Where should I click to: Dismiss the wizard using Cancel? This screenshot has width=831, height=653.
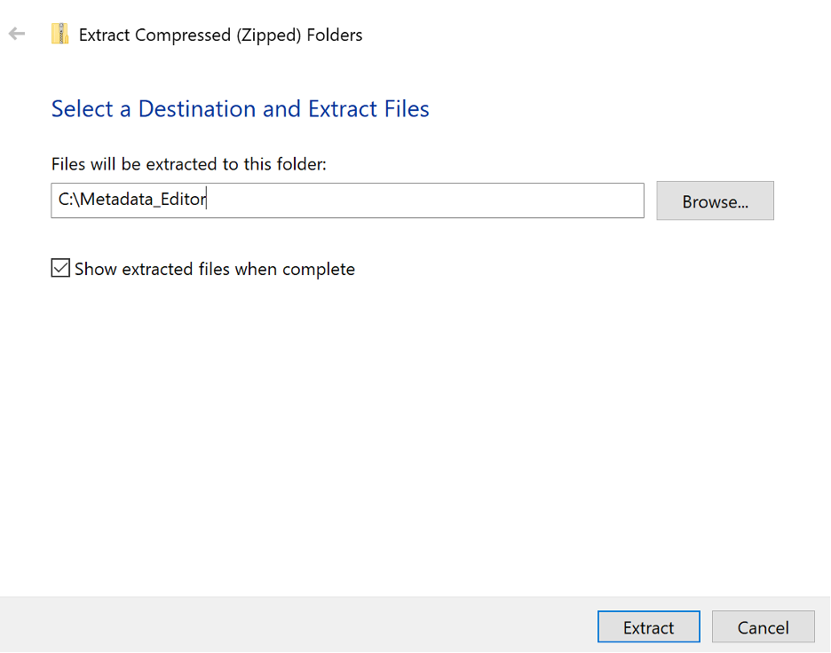click(763, 626)
